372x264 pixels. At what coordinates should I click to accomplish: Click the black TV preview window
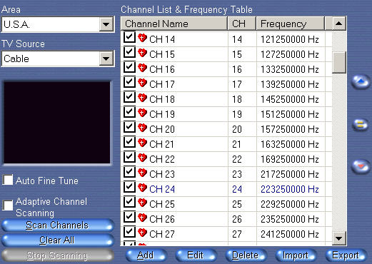(x=57, y=123)
